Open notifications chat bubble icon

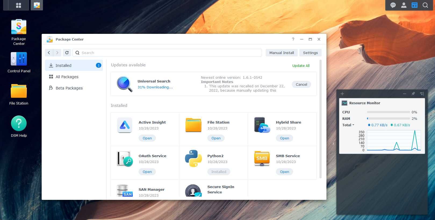pyautogui.click(x=393, y=5)
